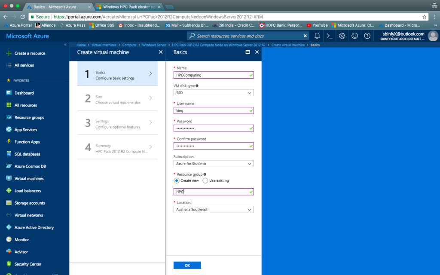Click the account avatar picture
The height and width of the screenshot is (275, 440).
pyautogui.click(x=433, y=36)
